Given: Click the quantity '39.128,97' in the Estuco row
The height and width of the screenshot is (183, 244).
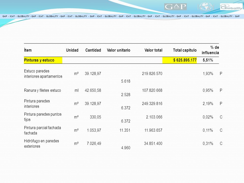Looking at the screenshot, I should (x=93, y=74).
